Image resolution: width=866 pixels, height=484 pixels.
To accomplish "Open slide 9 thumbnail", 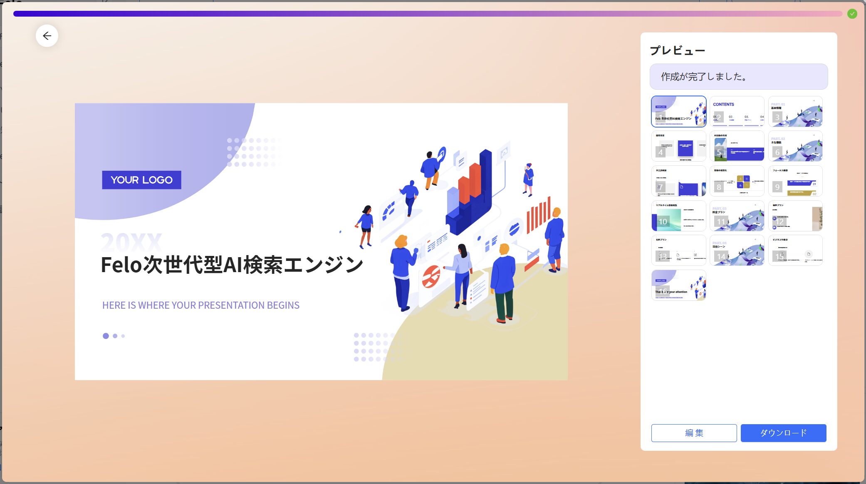I will (795, 181).
